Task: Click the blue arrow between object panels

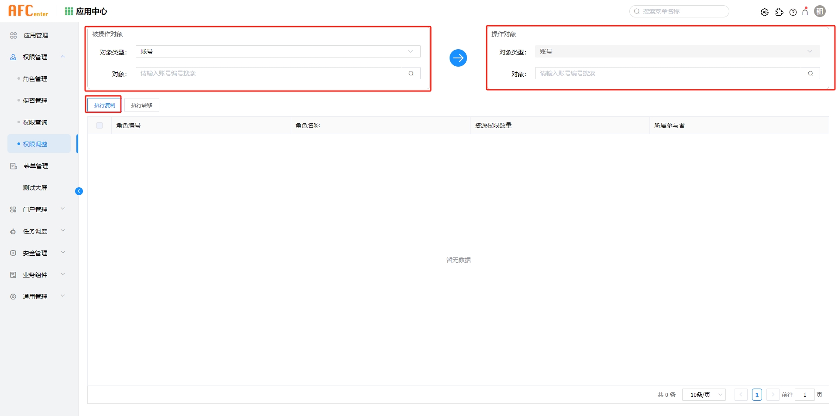Action: [x=458, y=57]
